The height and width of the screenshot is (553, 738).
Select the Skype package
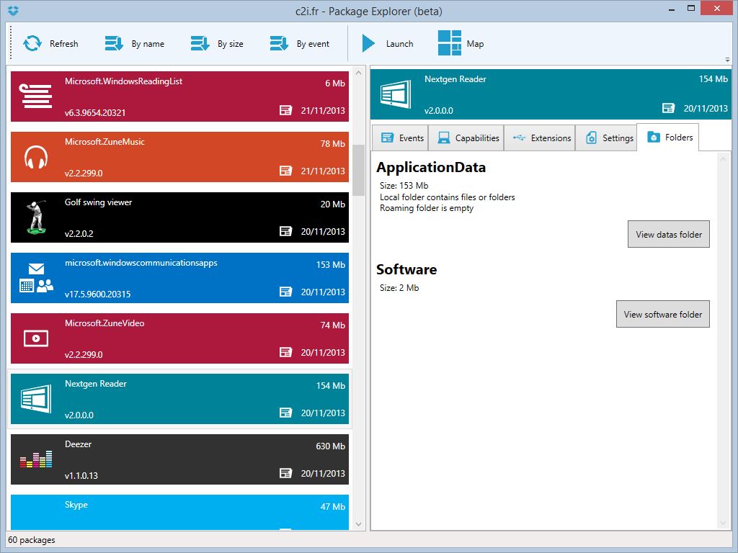click(179, 512)
